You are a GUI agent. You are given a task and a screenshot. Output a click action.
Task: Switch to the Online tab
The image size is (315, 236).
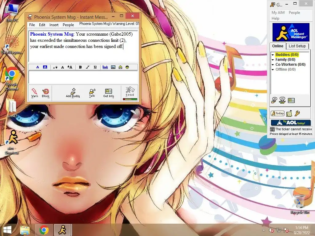(x=278, y=46)
